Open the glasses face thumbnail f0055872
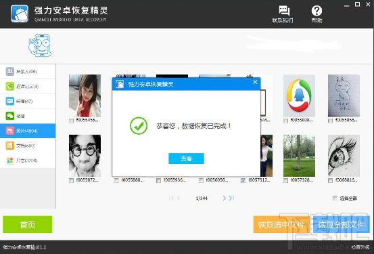 click(x=85, y=156)
